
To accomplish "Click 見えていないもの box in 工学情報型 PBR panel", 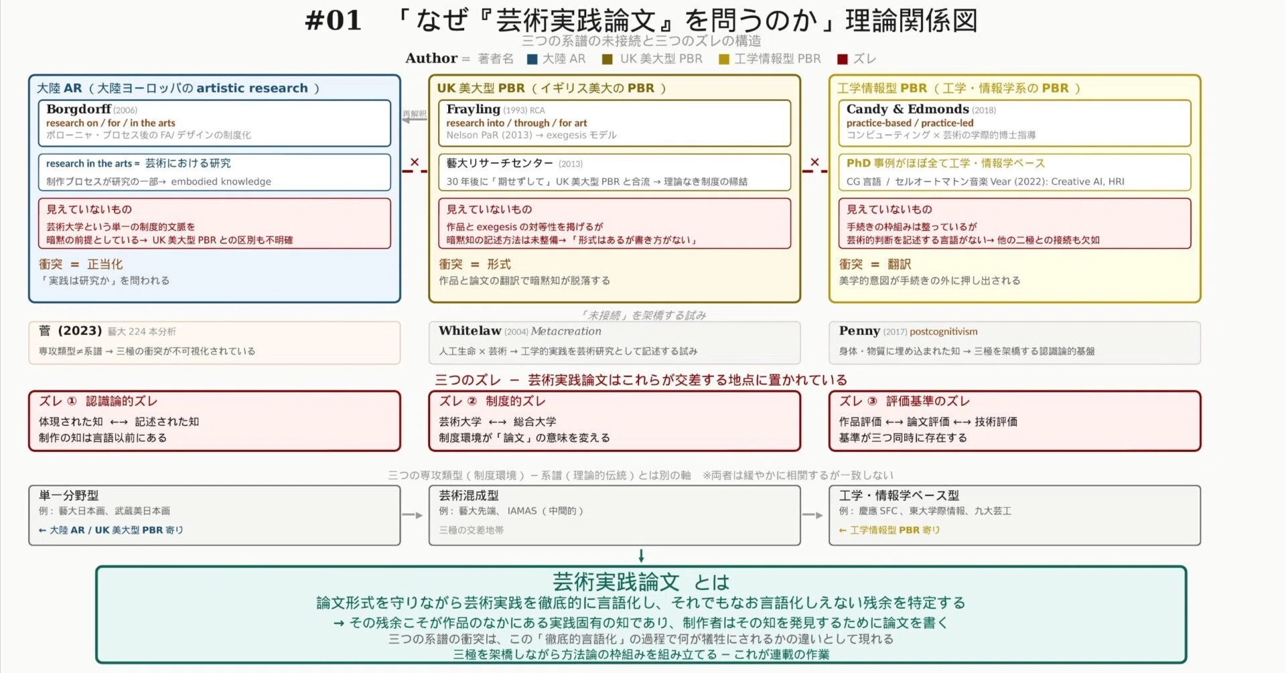I will (x=1015, y=224).
